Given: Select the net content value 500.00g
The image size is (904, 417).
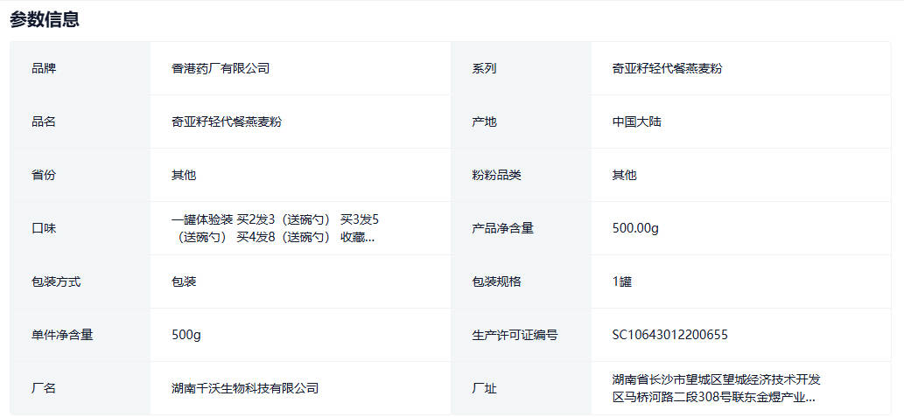Looking at the screenshot, I should pyautogui.click(x=635, y=228).
